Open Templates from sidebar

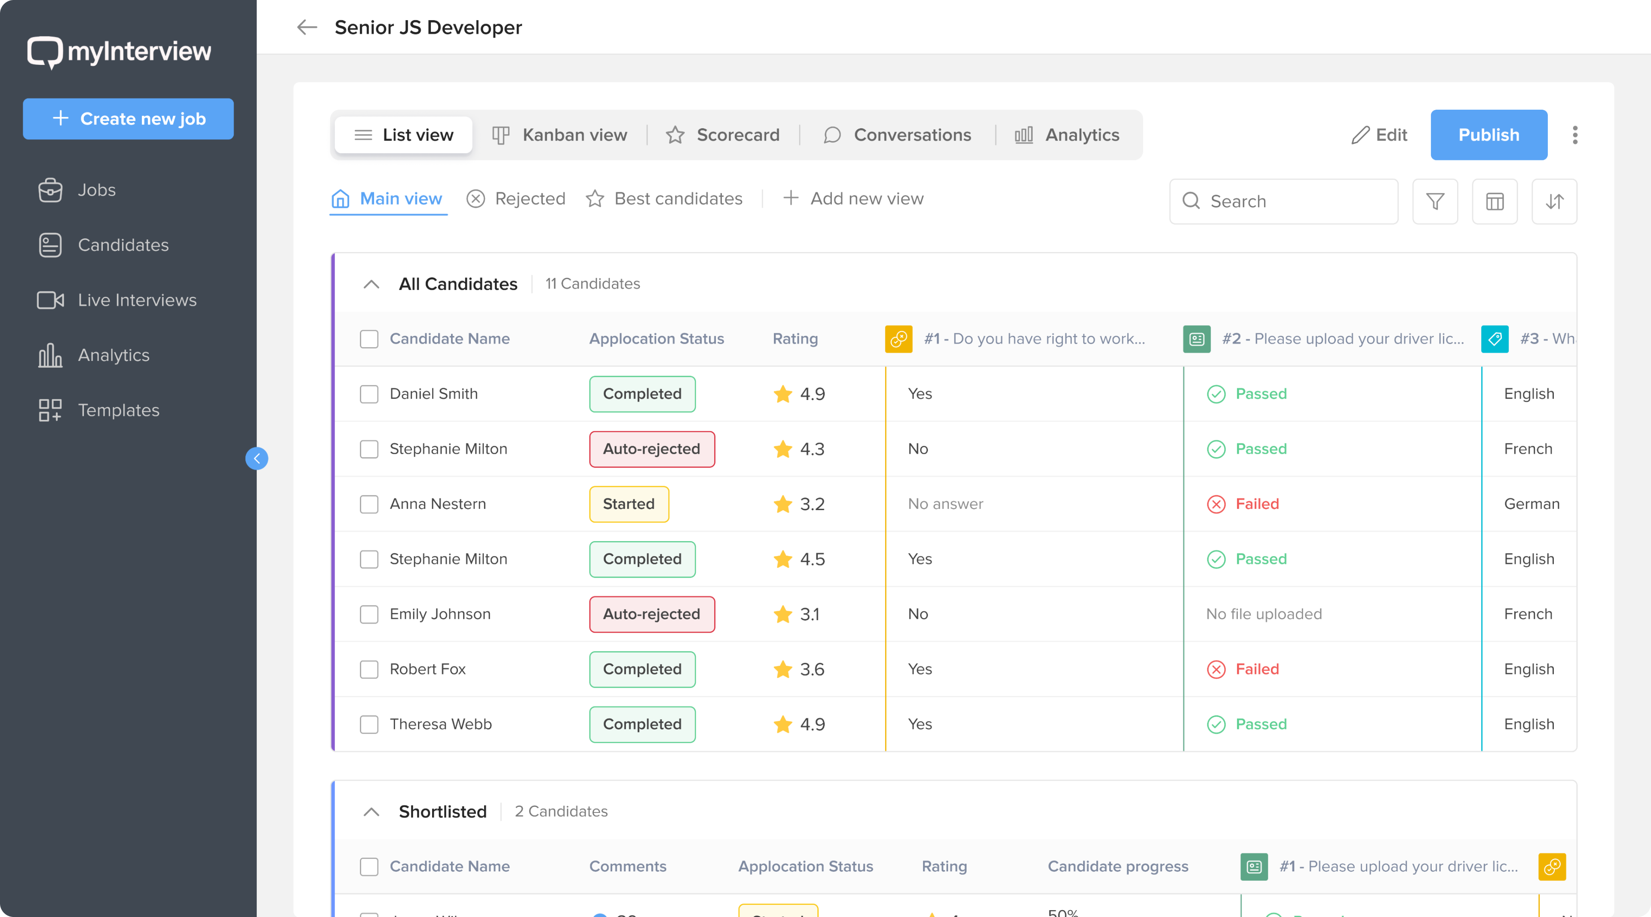119,410
